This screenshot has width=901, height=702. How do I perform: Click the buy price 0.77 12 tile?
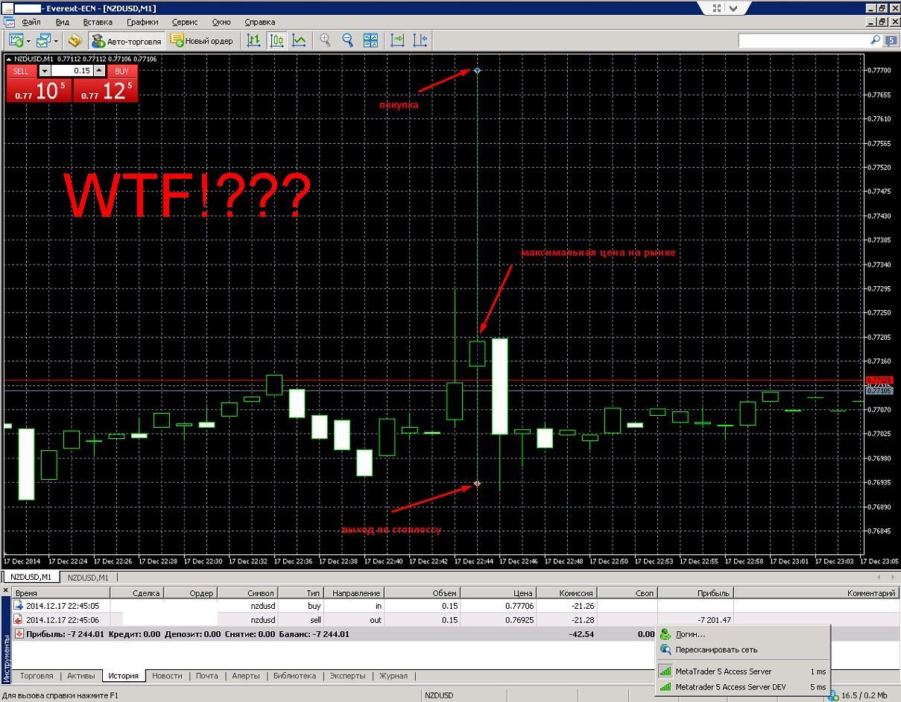tap(105, 91)
